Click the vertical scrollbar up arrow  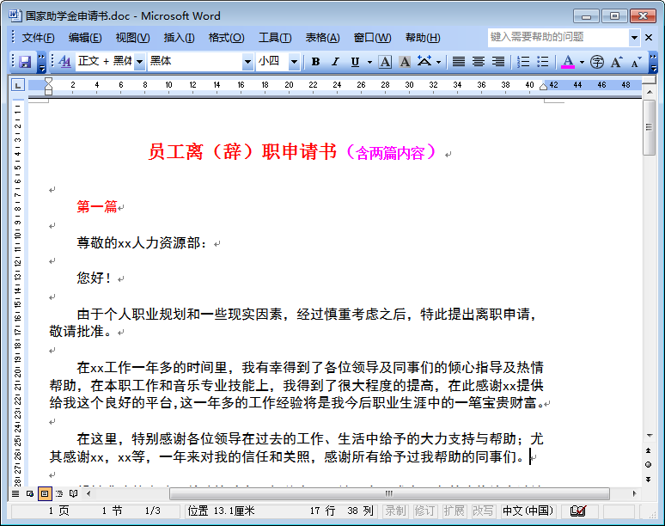coord(650,92)
